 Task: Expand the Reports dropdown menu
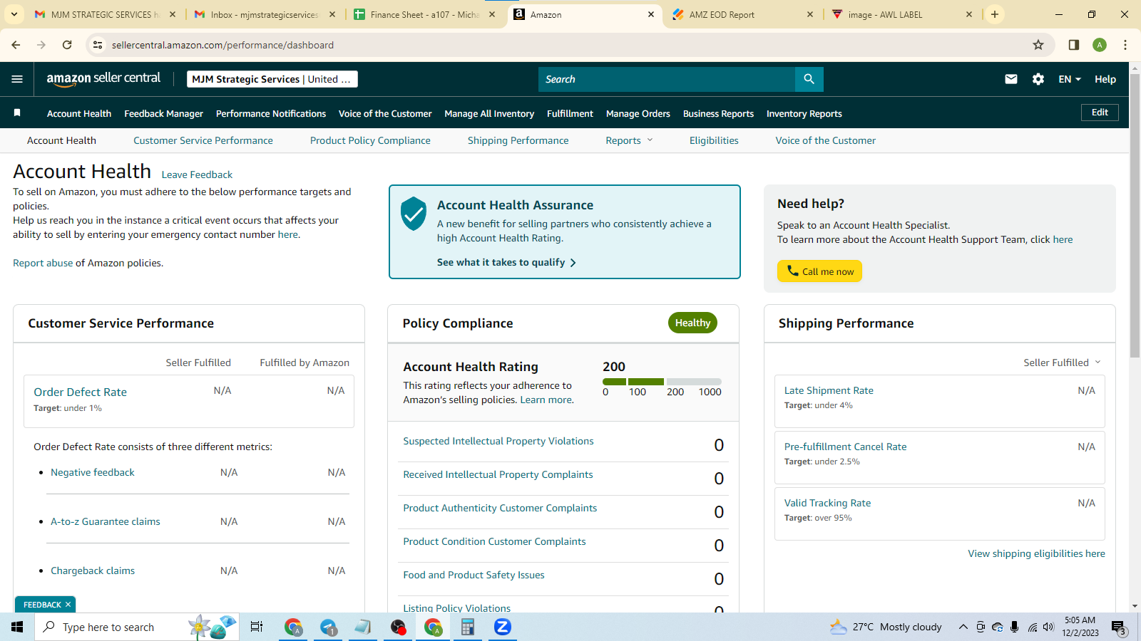point(629,140)
